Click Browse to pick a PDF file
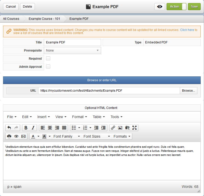Screen dimensions: 204x196 point(188,91)
